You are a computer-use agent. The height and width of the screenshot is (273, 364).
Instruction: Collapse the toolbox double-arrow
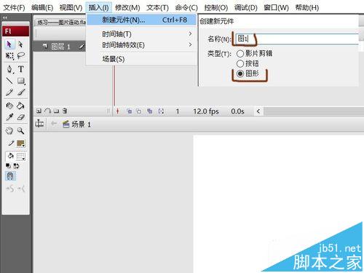(5, 17)
